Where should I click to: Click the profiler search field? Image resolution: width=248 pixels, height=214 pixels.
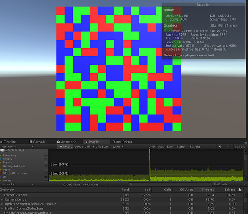pos(170,184)
